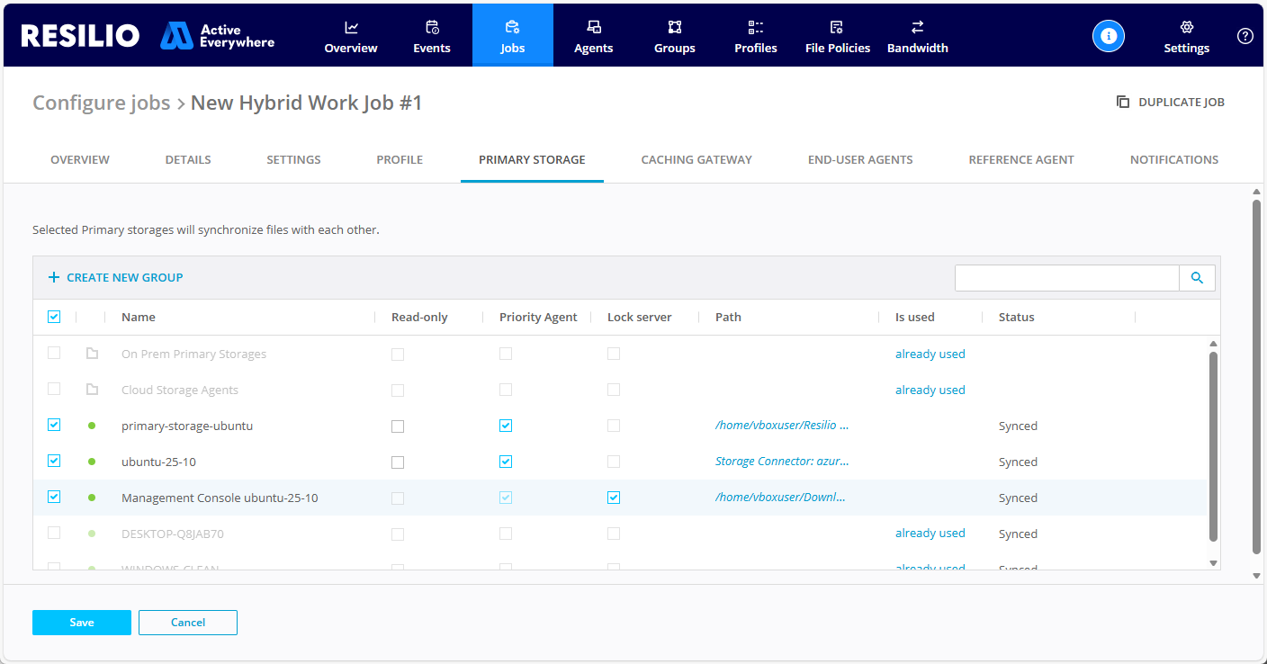Click the blue info notification icon

click(x=1109, y=36)
